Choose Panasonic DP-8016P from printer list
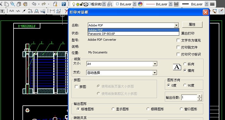 pyautogui.click(x=102, y=34)
